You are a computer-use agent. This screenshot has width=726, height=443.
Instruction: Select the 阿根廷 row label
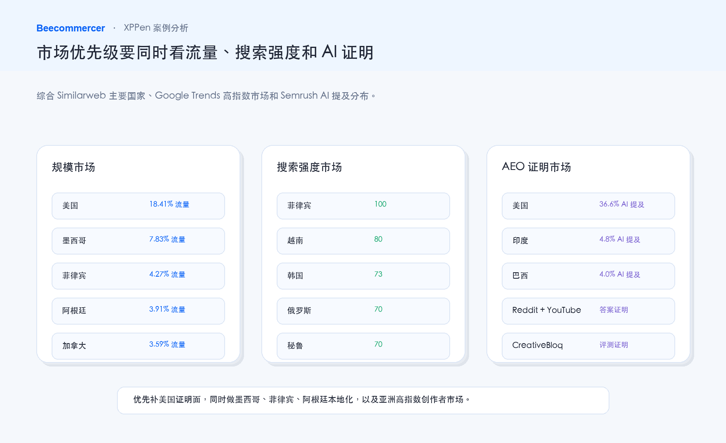click(x=74, y=311)
